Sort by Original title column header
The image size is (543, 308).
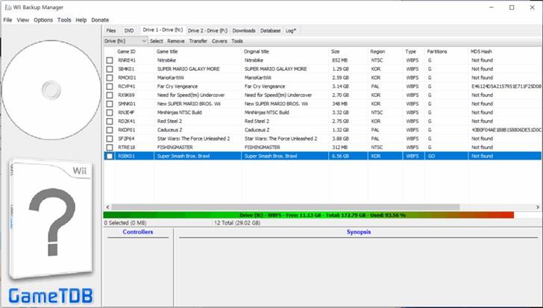pos(285,51)
